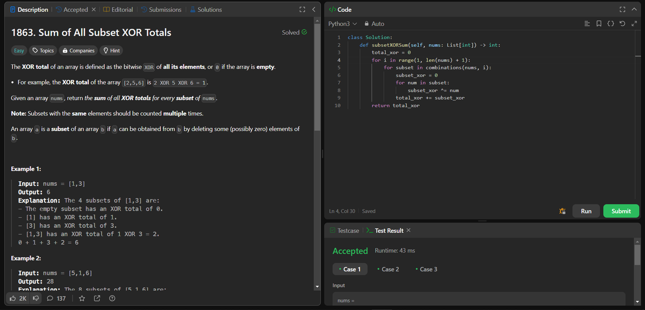Like the problem with thumbs-up 2K

pyautogui.click(x=18, y=298)
